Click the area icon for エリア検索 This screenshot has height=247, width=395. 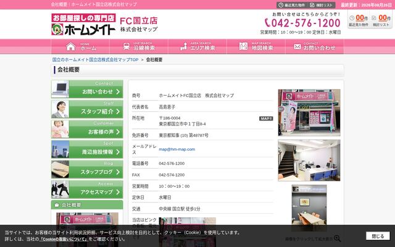pyautogui.click(x=184, y=47)
